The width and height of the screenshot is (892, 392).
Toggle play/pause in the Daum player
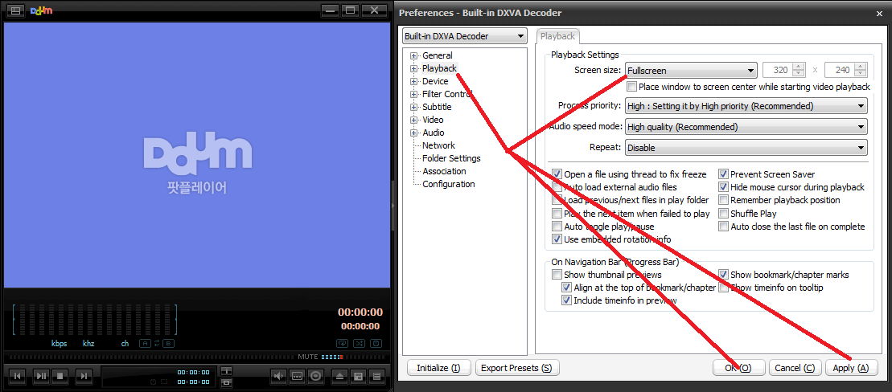pyautogui.click(x=41, y=375)
